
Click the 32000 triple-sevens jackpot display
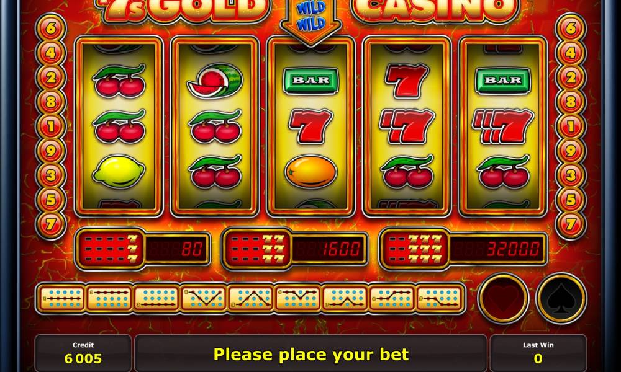point(463,249)
